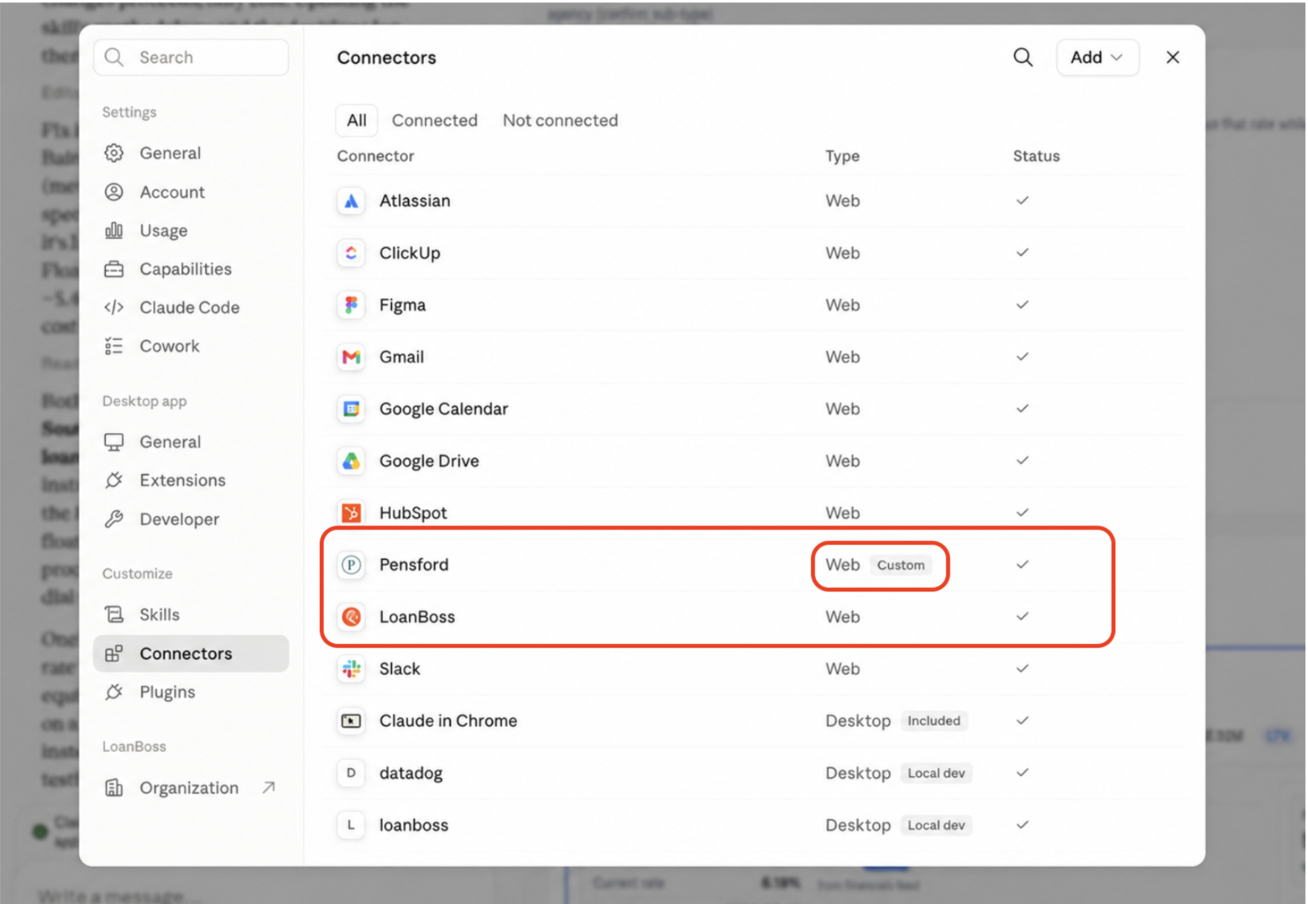1308x904 pixels.
Task: Click the Desktop app General monitor icon
Action: (x=114, y=442)
